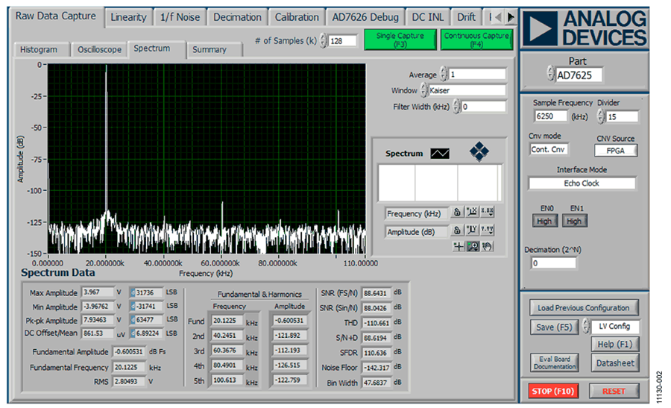
Task: Open the Window type selector arrows
Action: (x=423, y=90)
